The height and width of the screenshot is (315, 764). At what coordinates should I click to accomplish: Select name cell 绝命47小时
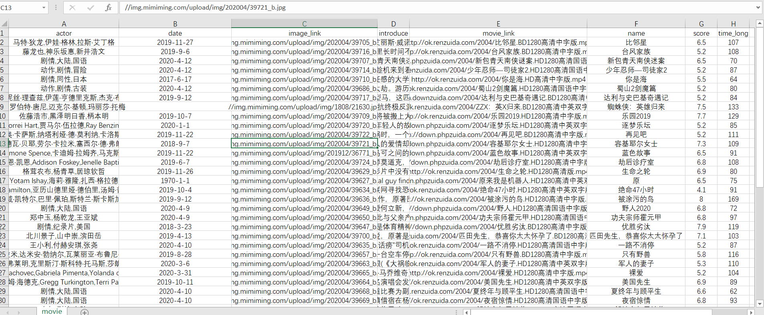coord(636,190)
